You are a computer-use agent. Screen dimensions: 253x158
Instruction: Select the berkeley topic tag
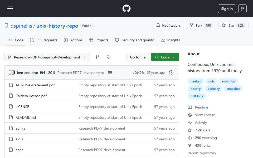[213, 89]
